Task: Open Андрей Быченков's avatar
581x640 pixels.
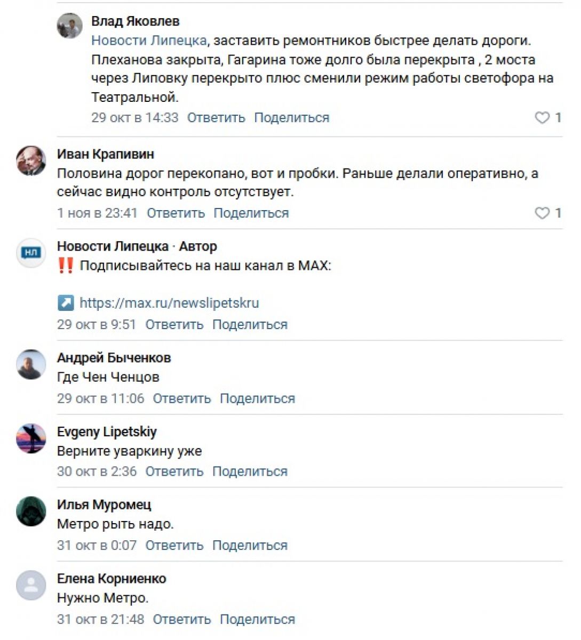Action: click(x=31, y=365)
